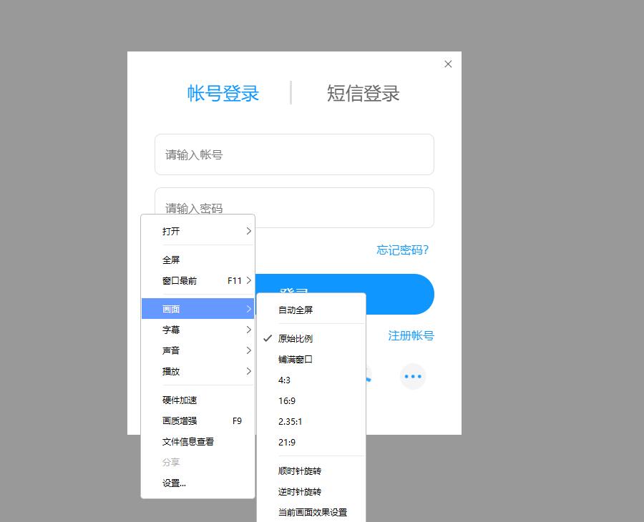Expand the 声音 (audio) submenu

tap(172, 350)
